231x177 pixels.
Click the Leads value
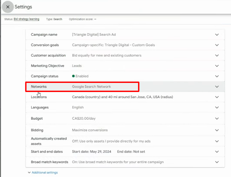[x=77, y=66]
